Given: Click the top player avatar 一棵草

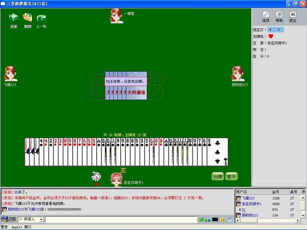Looking at the screenshot, I should pyautogui.click(x=115, y=15).
